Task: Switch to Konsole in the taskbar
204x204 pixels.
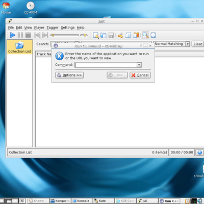Action: (x=82, y=201)
